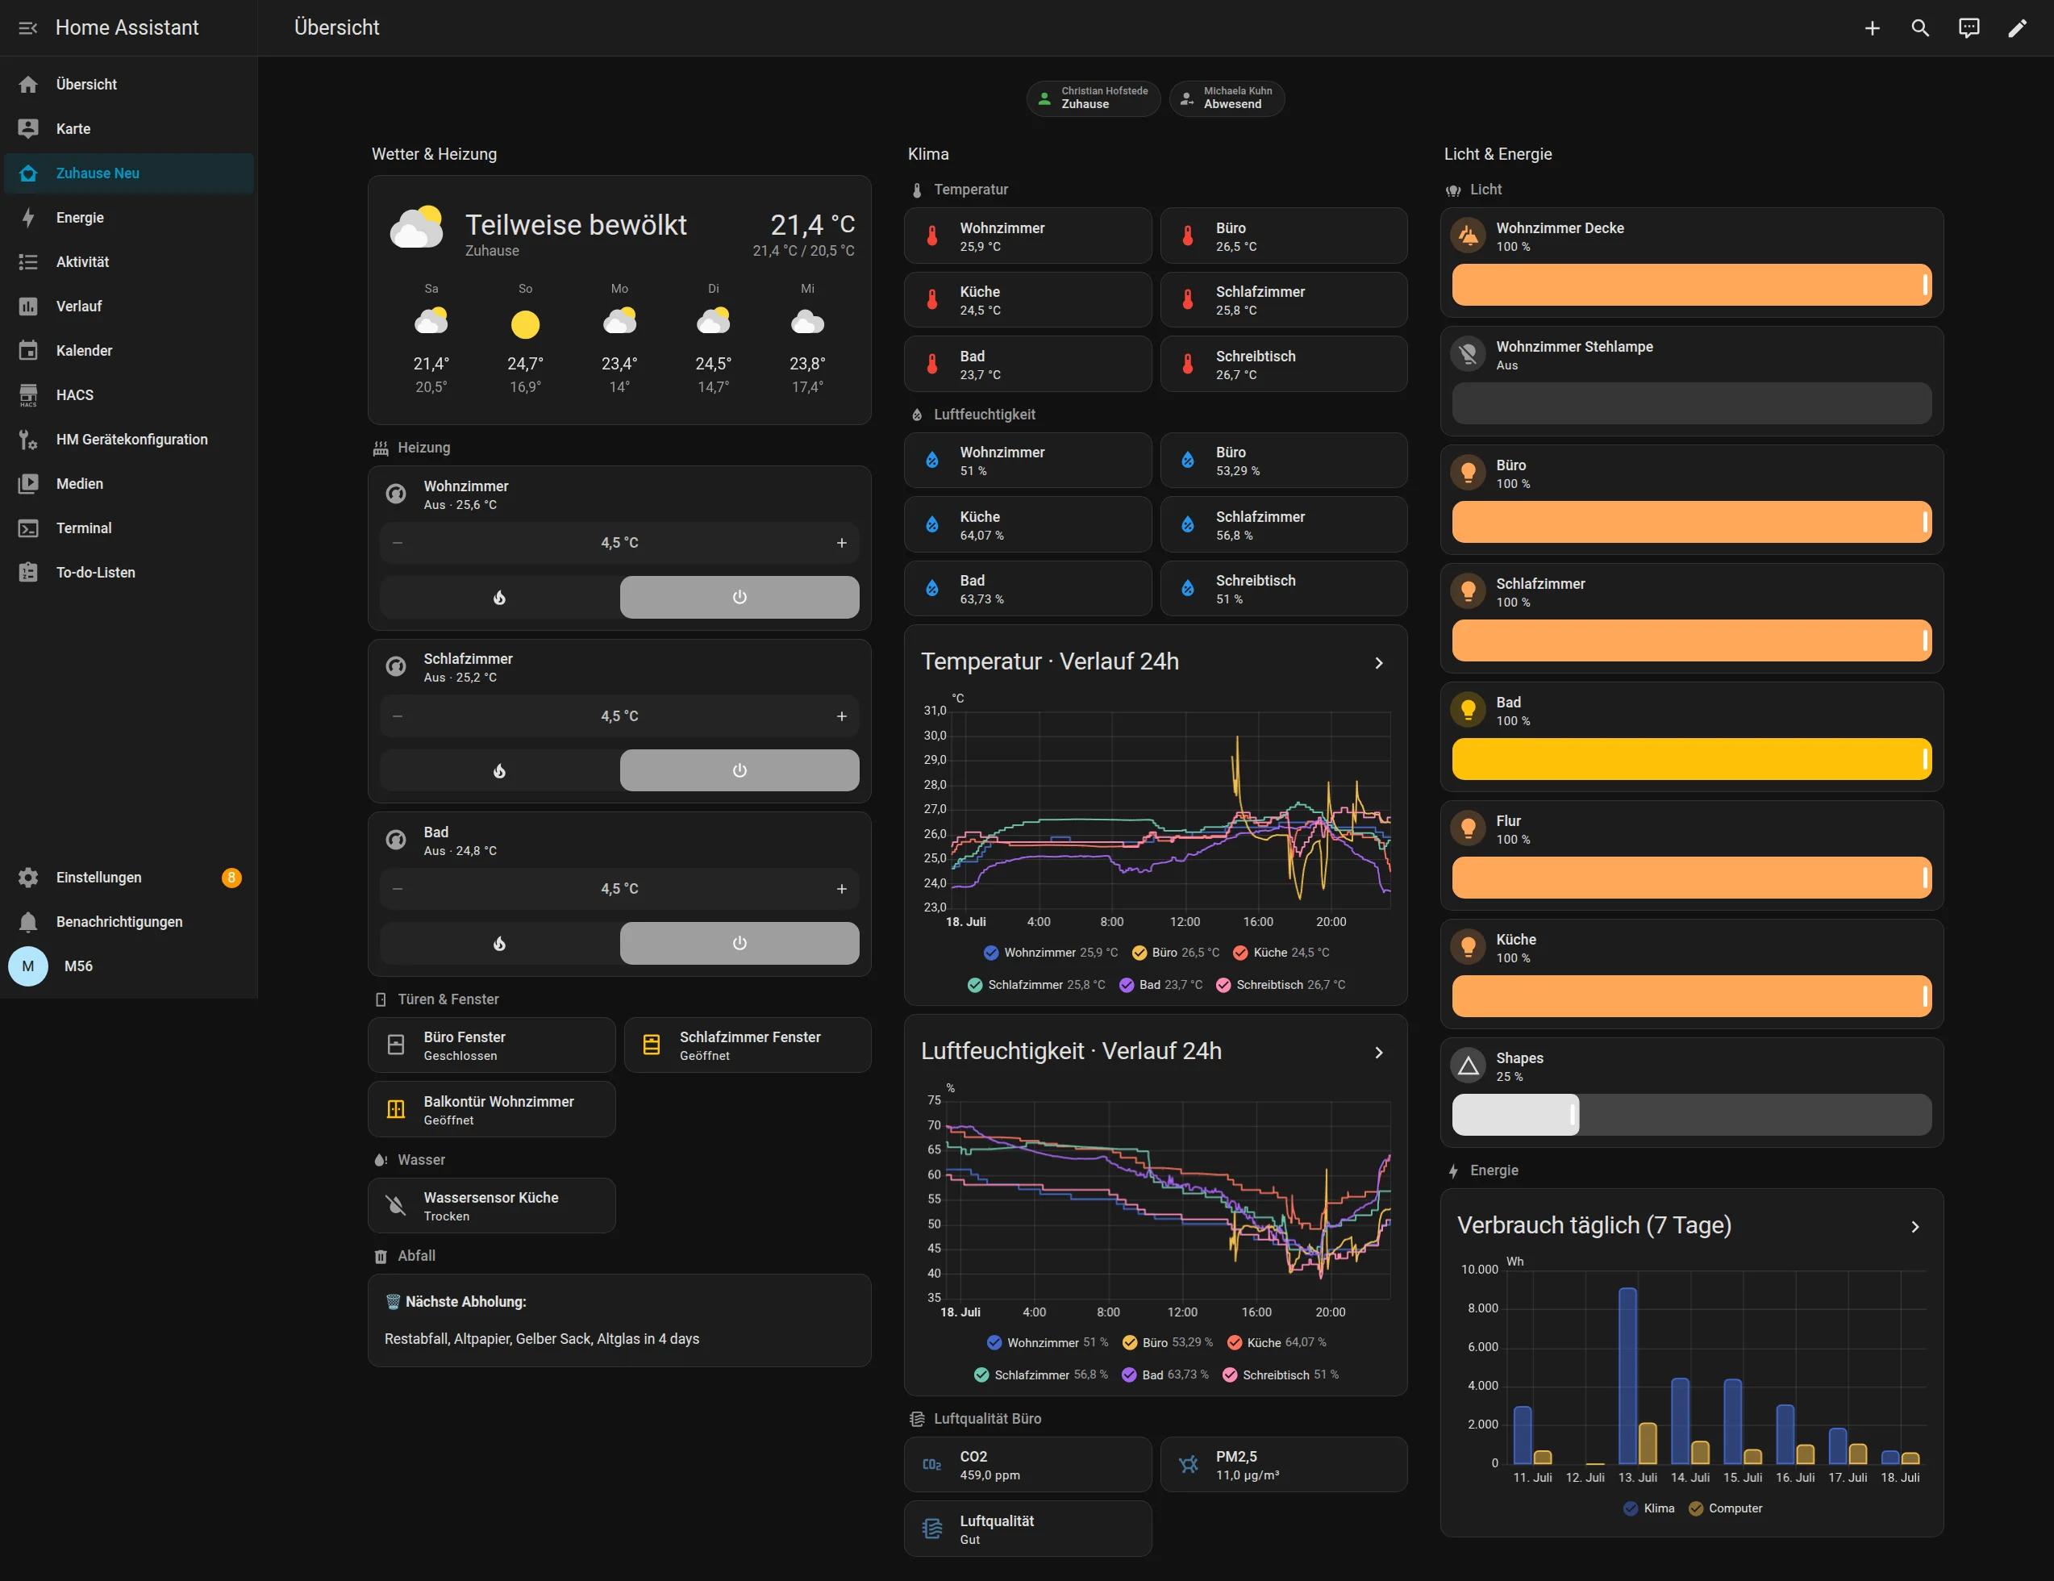
Task: Open Luftqualität Gut tile
Action: (x=1027, y=1529)
